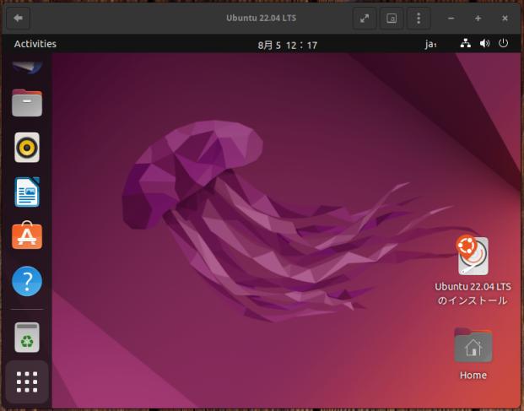Screen dimensions: 524x411
Task: Open Ubuntu Software from the dock
Action: (27, 235)
